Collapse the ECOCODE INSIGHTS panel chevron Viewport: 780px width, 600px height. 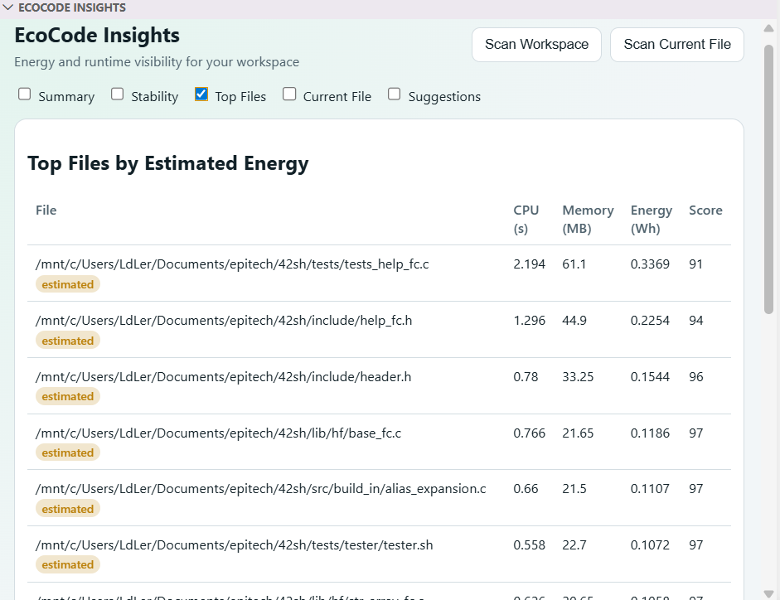point(7,7)
